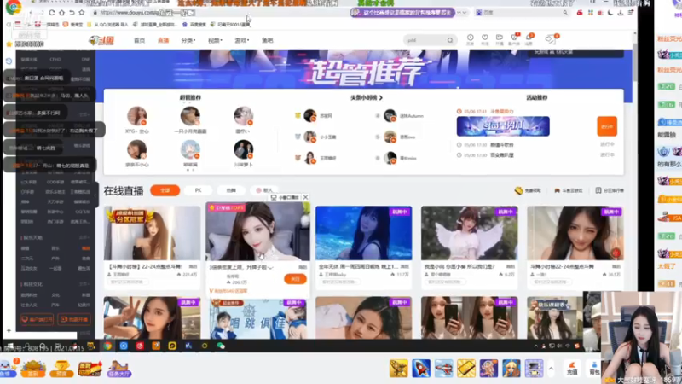The width and height of the screenshot is (682, 384).
Task: Open the 充值 recharge button
Action: pyautogui.click(x=572, y=369)
